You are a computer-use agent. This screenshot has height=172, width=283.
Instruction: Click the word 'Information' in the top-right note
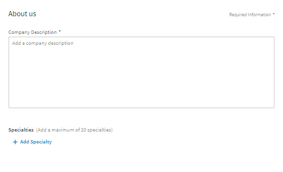(259, 15)
